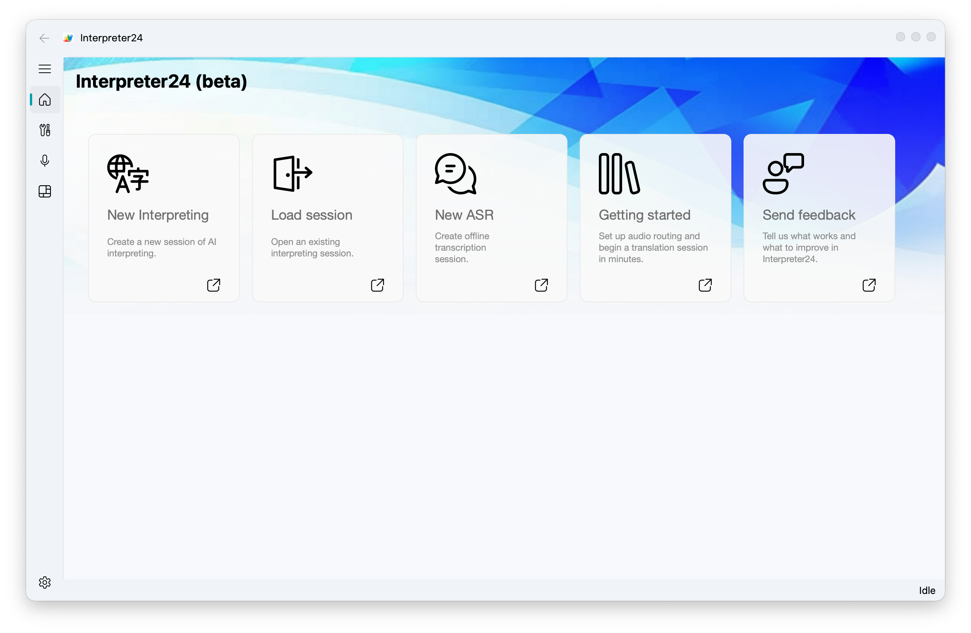Viewport: 971px width, 633px height.
Task: Open application settings via the gear icon
Action: (44, 582)
